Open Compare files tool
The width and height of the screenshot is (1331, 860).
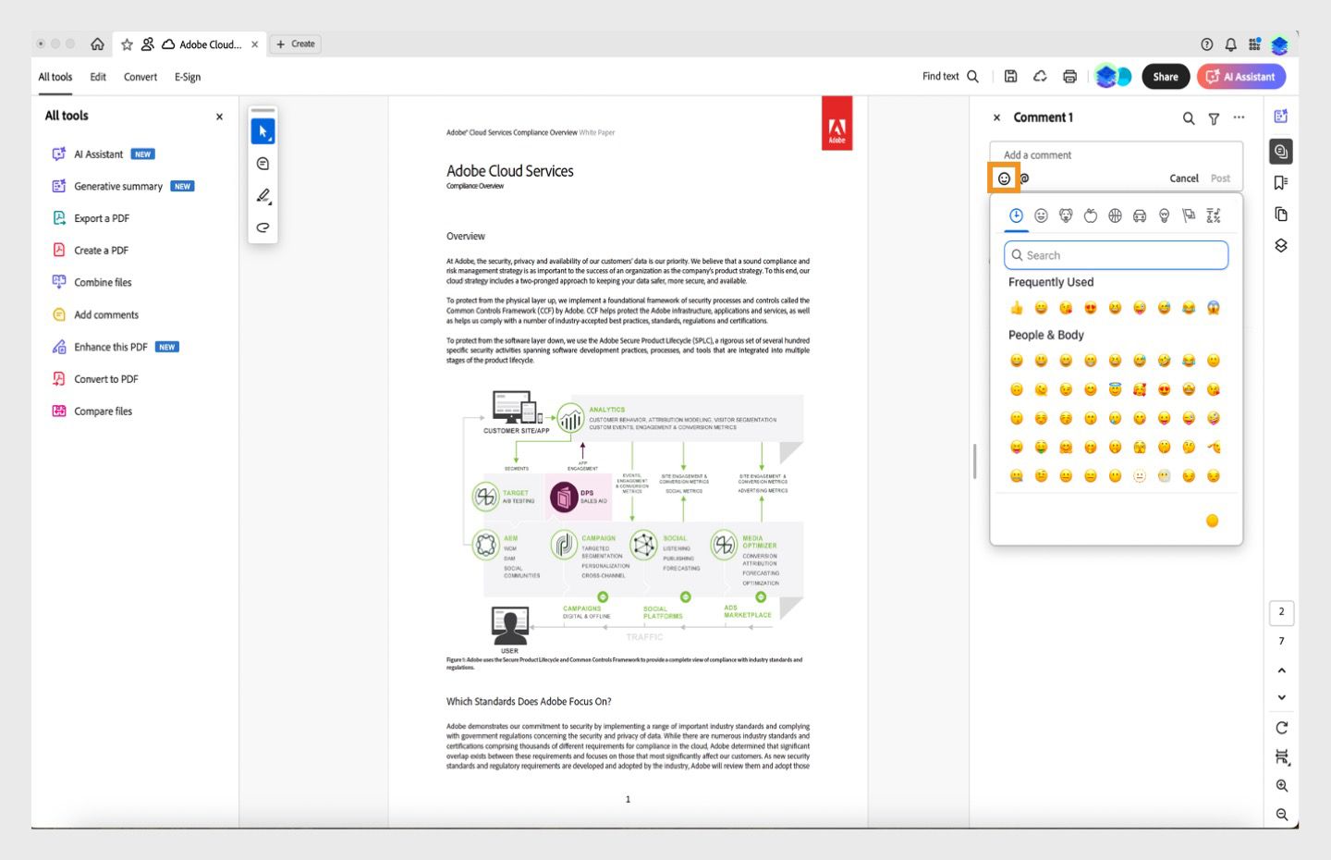point(92,412)
